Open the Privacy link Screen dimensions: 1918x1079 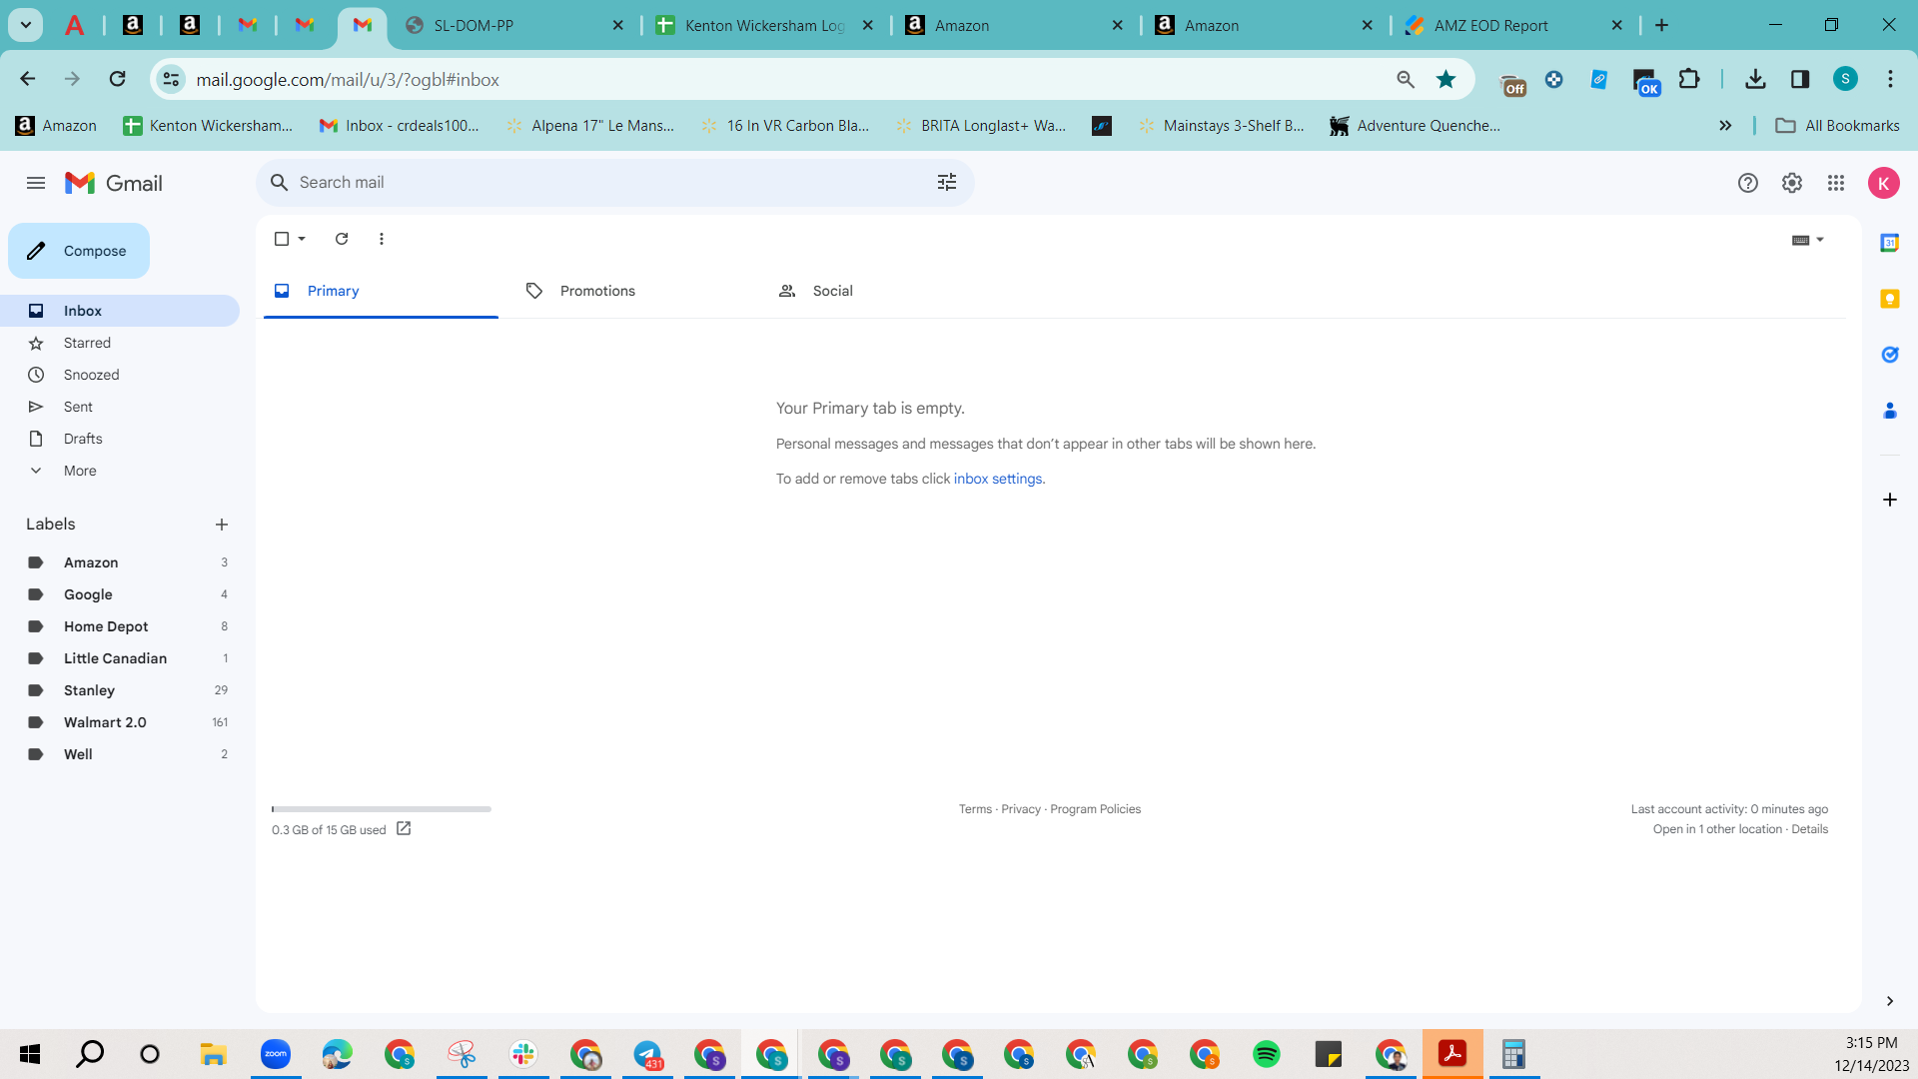click(1021, 809)
